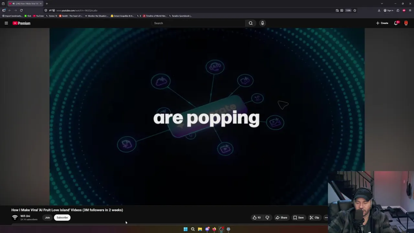Open Fanatics Sportsbook bookmark

point(180,16)
